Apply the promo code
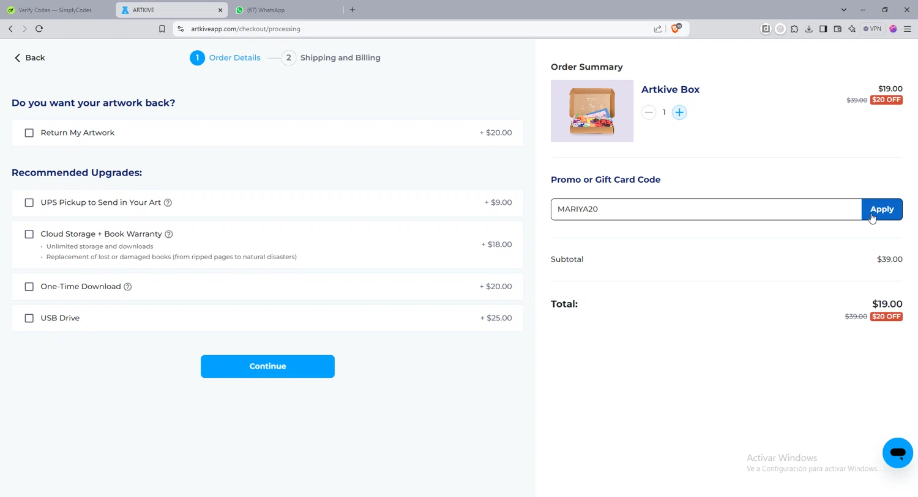Viewport: 918px width, 497px height. pos(882,209)
